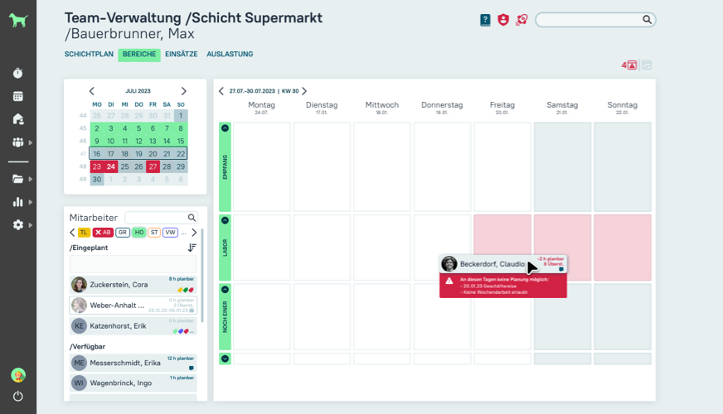Viewport: 723px width, 414px height.
Task: Click the Freitag column header
Action: (x=502, y=108)
